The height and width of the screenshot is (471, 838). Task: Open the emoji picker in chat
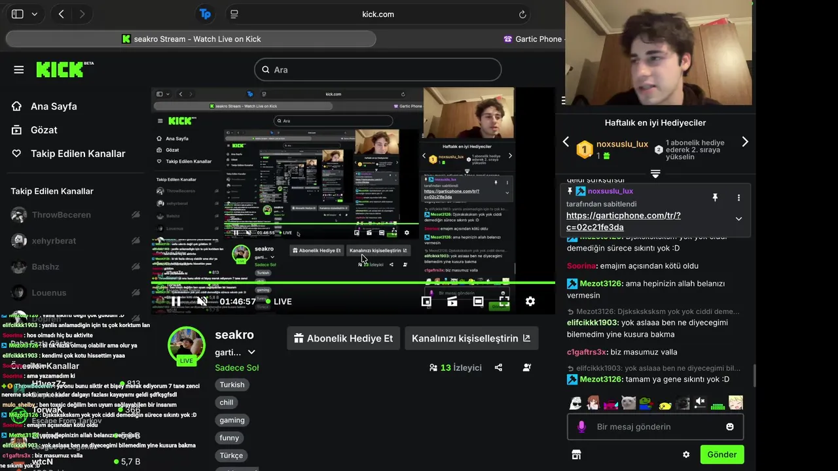click(730, 427)
